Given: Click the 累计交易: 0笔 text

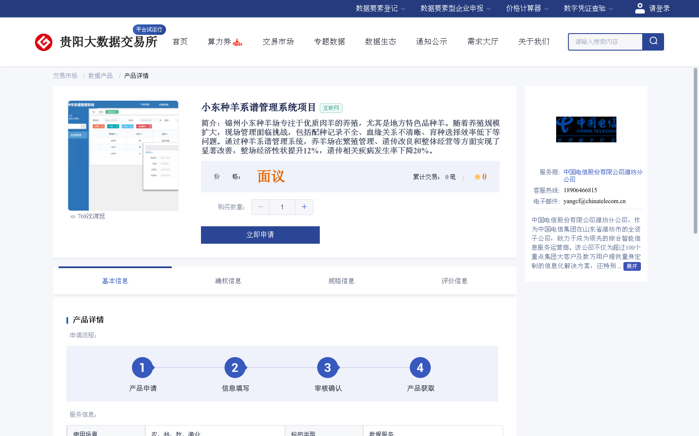Looking at the screenshot, I should coord(434,177).
